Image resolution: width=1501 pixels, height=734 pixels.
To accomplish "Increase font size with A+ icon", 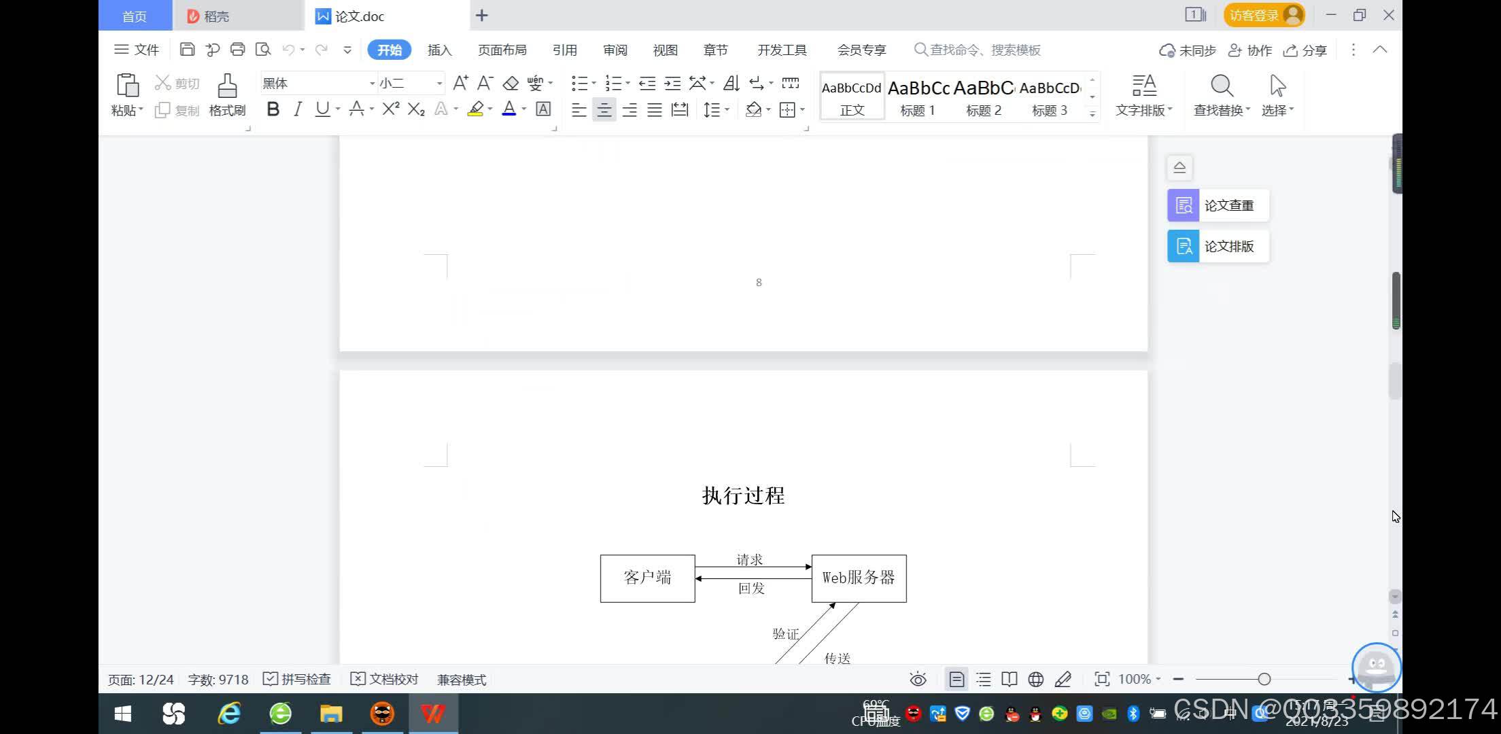I will [460, 83].
